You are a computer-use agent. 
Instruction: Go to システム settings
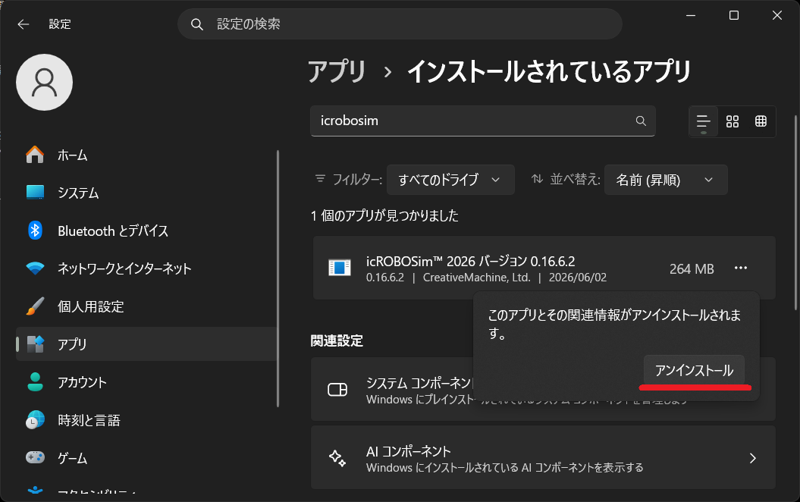(146, 193)
